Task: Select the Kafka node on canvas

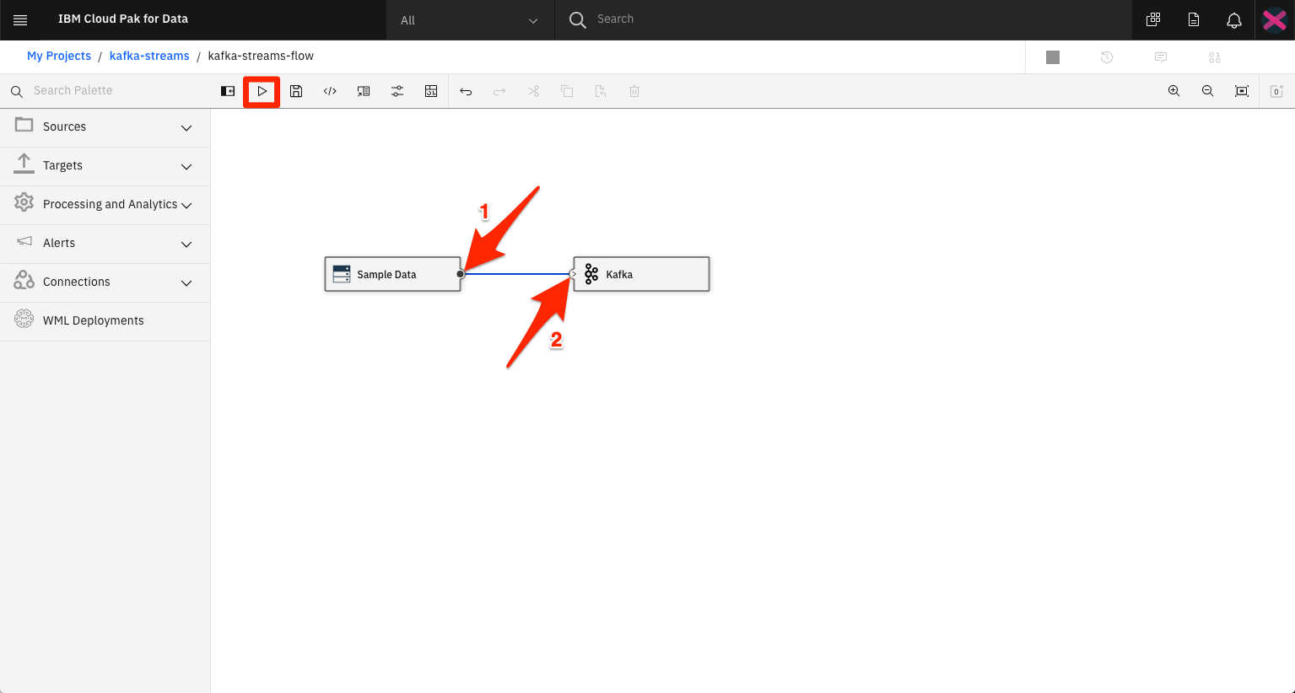Action: click(x=642, y=274)
